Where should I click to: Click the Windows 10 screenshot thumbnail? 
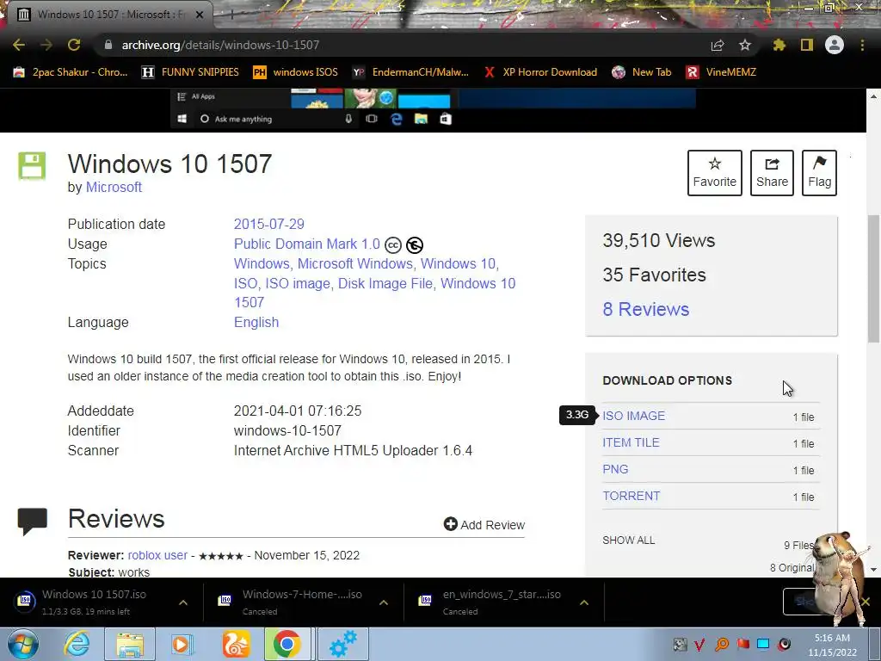(x=433, y=109)
